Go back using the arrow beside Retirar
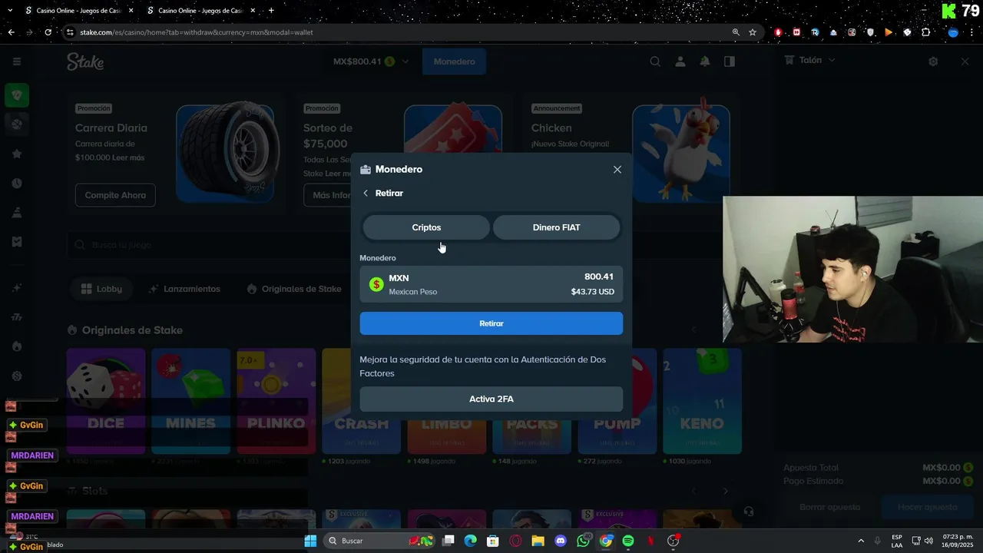 [x=366, y=193]
